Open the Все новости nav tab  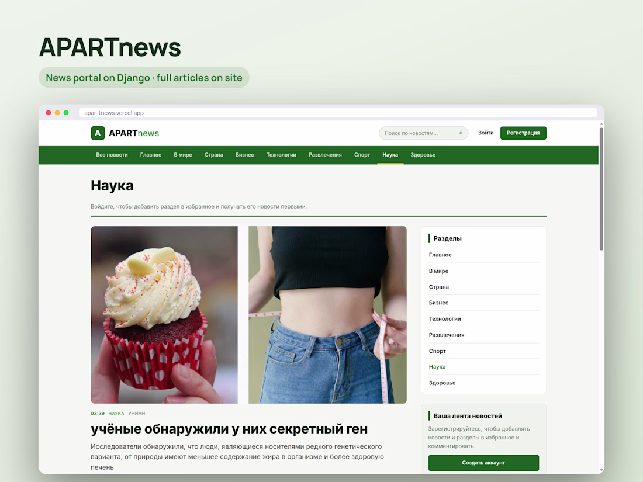pos(112,155)
